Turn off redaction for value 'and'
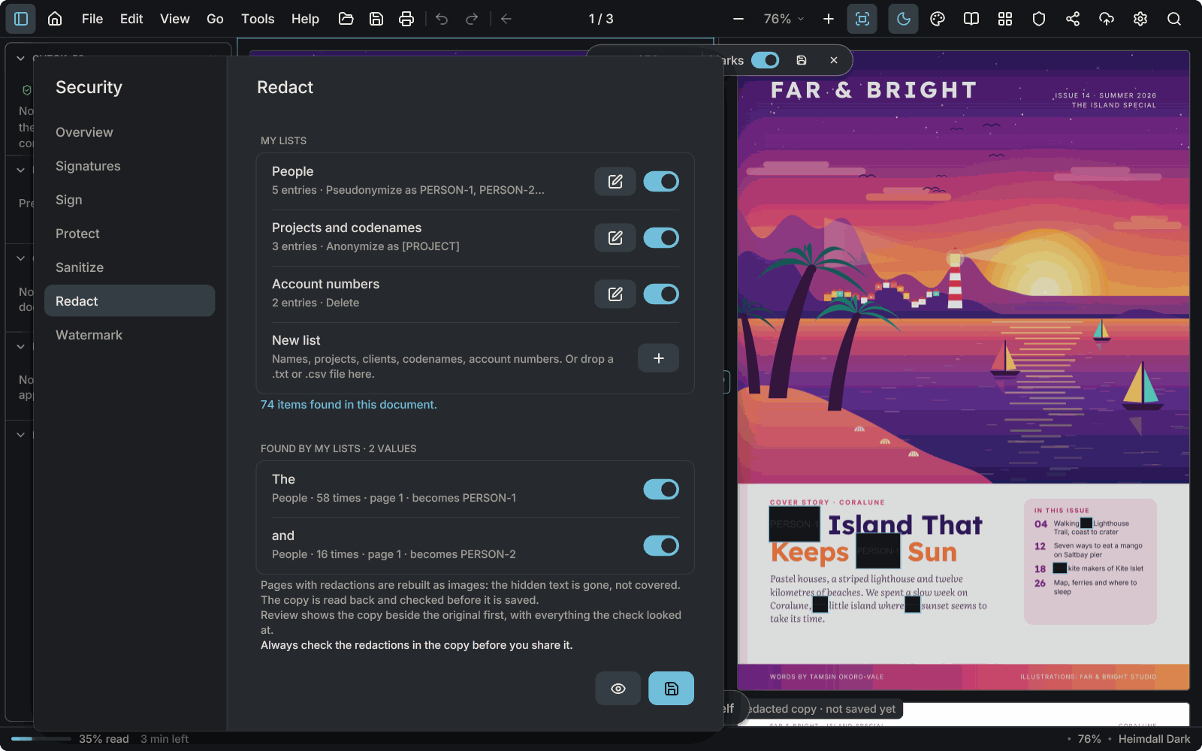1202x751 pixels. (661, 545)
